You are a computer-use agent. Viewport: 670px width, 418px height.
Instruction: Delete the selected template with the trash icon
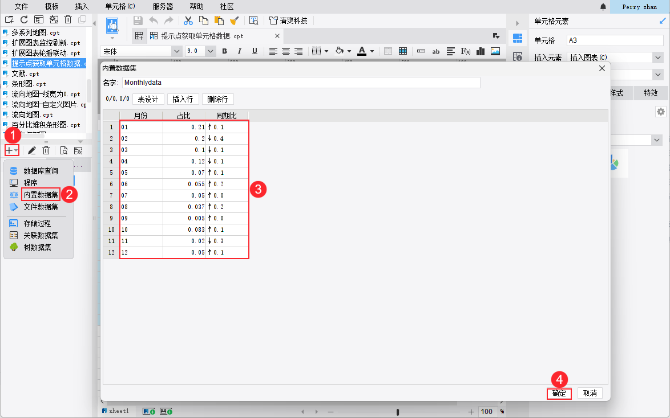pos(68,19)
